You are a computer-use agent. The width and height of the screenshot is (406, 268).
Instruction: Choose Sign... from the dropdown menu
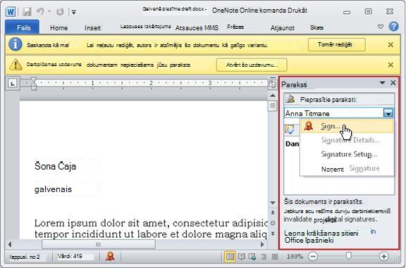(x=347, y=126)
